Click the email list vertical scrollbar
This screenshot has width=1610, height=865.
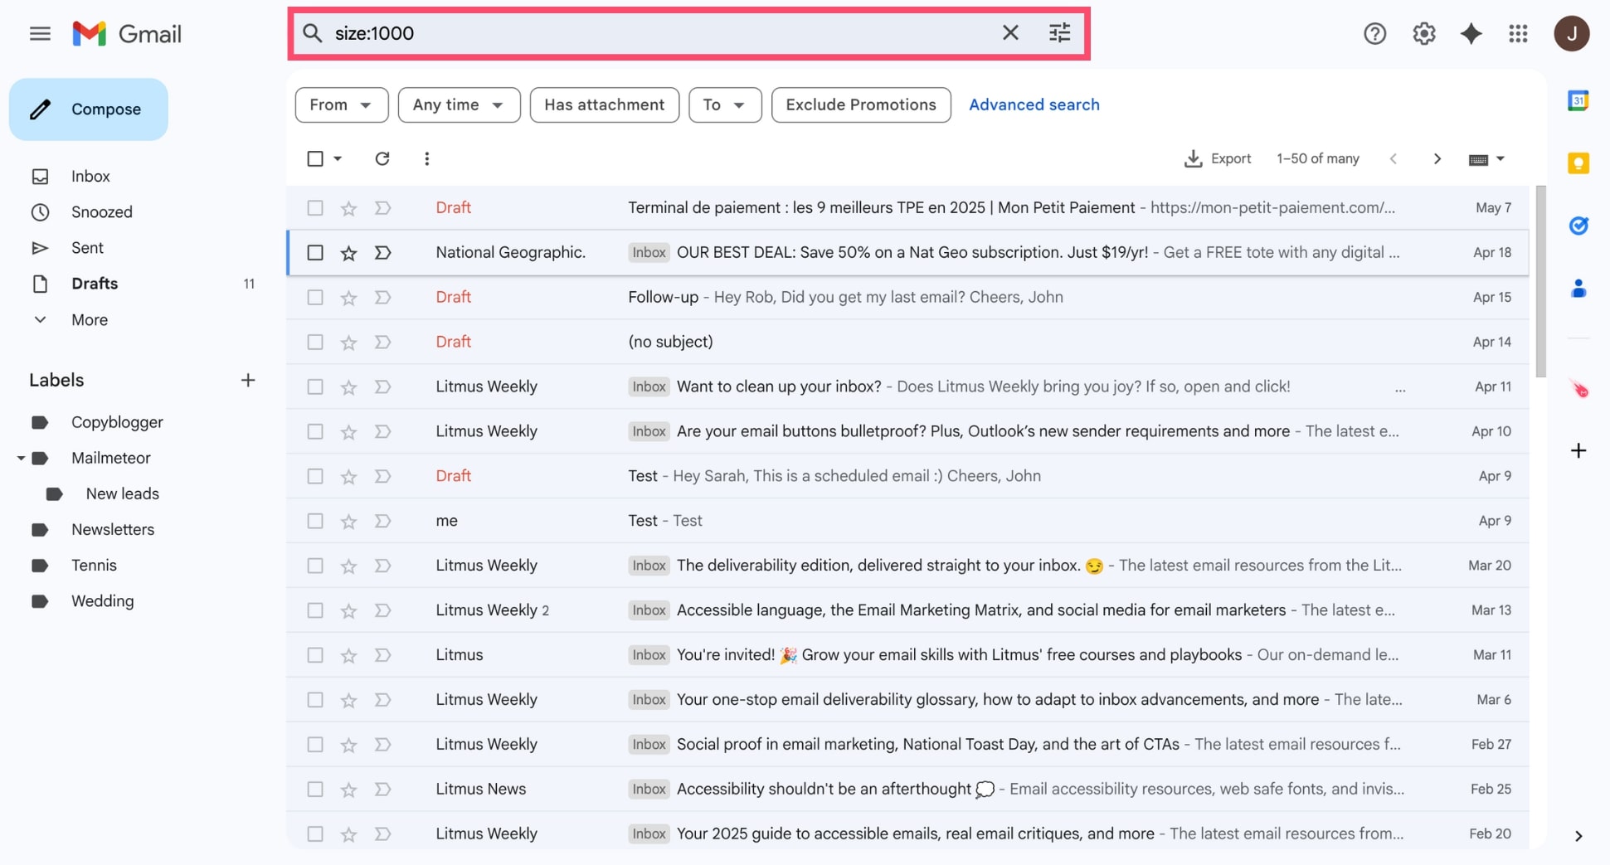coord(1540,282)
